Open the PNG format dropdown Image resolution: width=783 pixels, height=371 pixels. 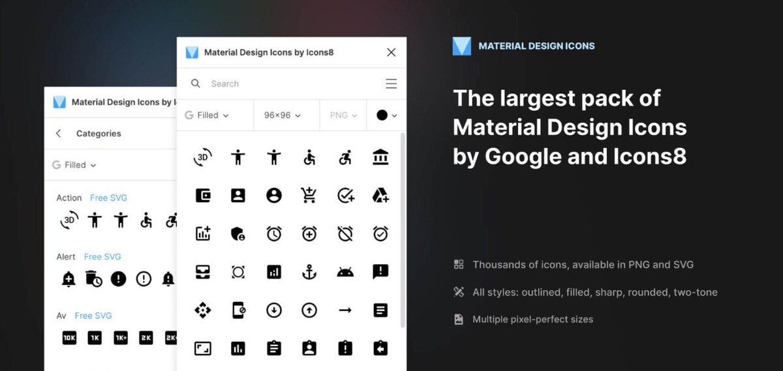[343, 115]
